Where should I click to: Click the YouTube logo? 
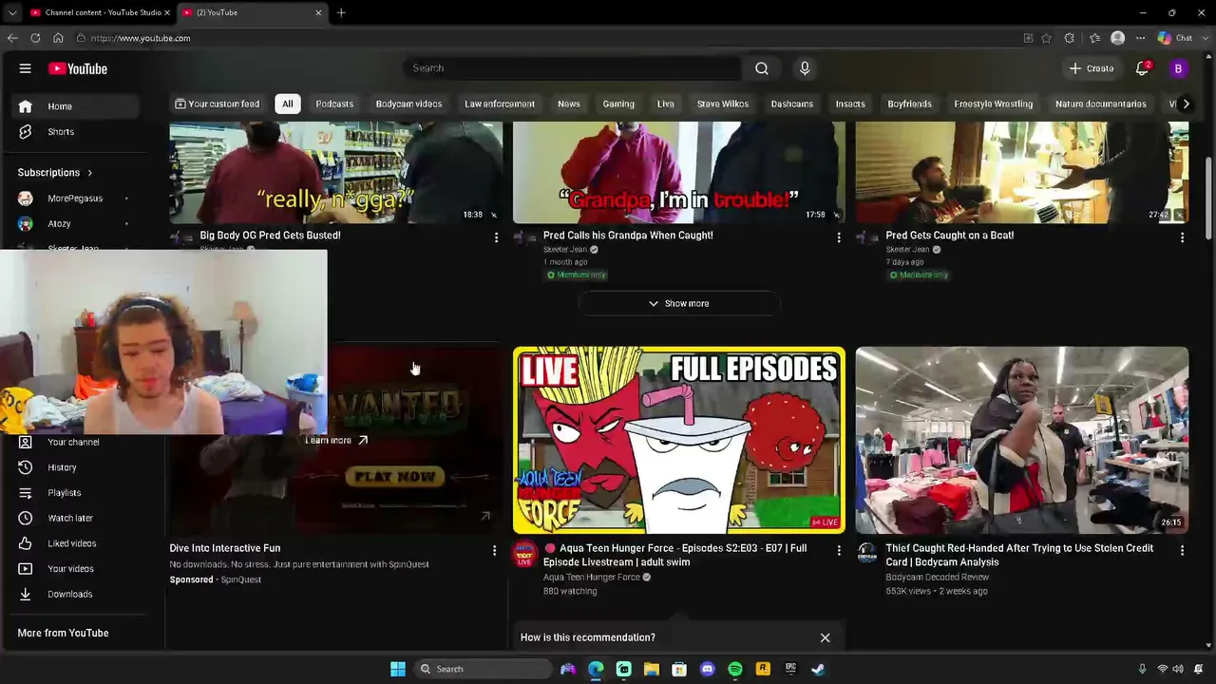(78, 68)
